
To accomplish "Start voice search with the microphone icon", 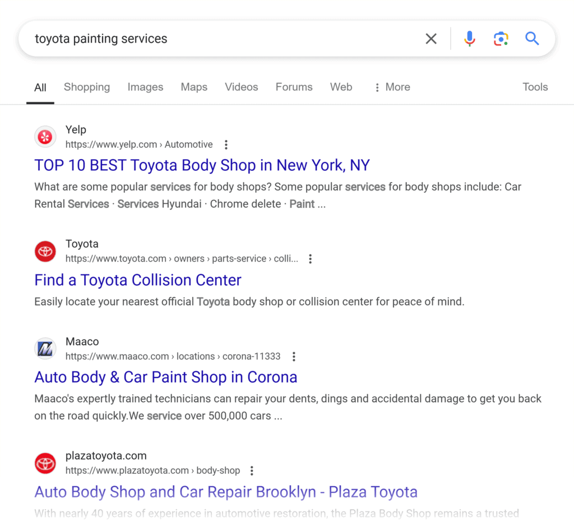I will 470,39.
